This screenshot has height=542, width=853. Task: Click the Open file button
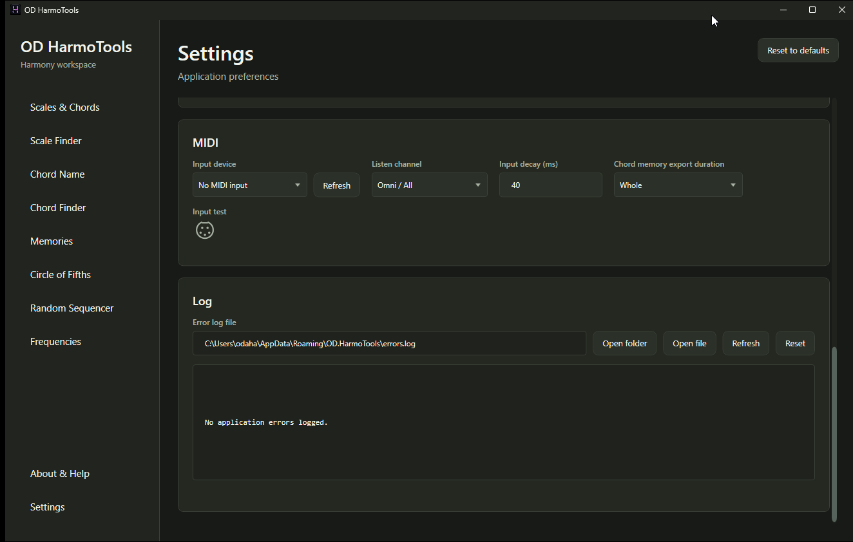689,344
